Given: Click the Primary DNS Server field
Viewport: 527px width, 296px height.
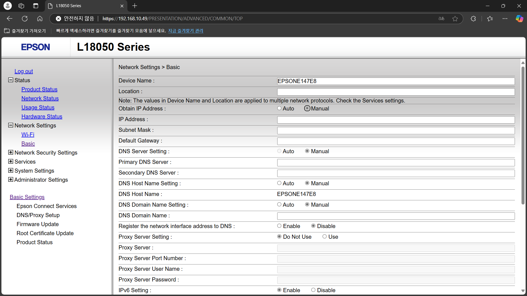Looking at the screenshot, I should (x=396, y=163).
